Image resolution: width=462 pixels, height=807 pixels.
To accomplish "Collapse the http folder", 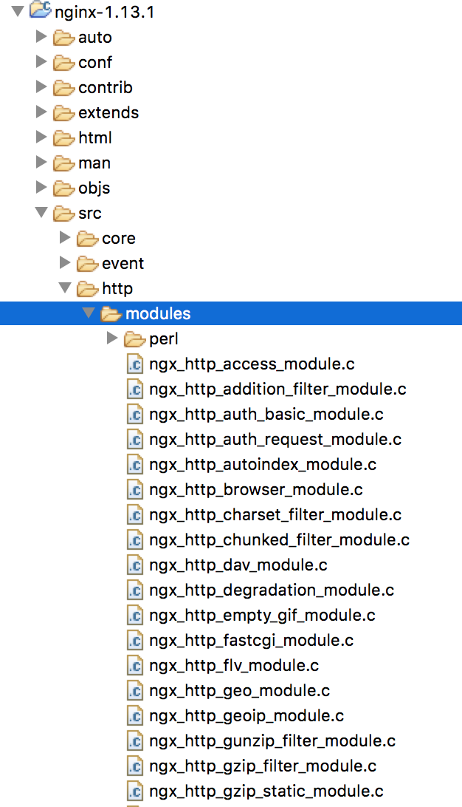I will [65, 288].
